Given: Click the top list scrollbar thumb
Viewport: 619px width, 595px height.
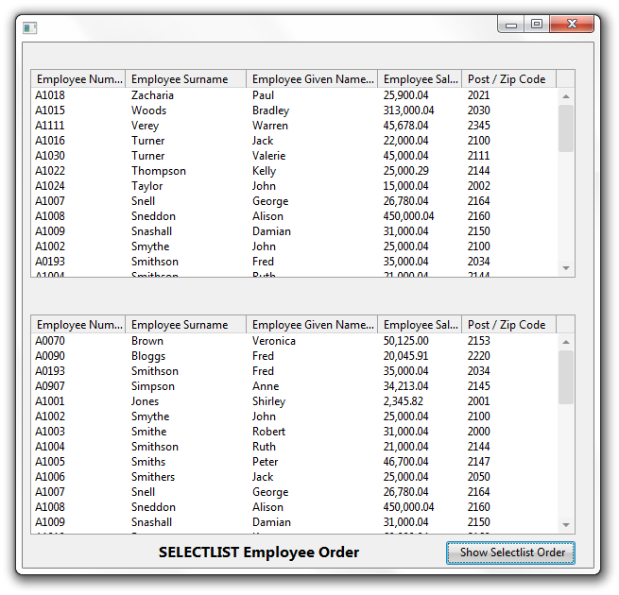Looking at the screenshot, I should 566,128.
